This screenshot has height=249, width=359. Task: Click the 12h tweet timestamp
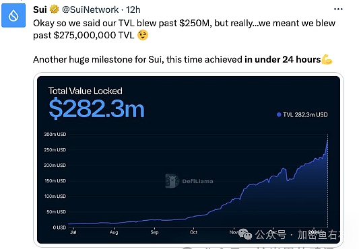point(133,9)
